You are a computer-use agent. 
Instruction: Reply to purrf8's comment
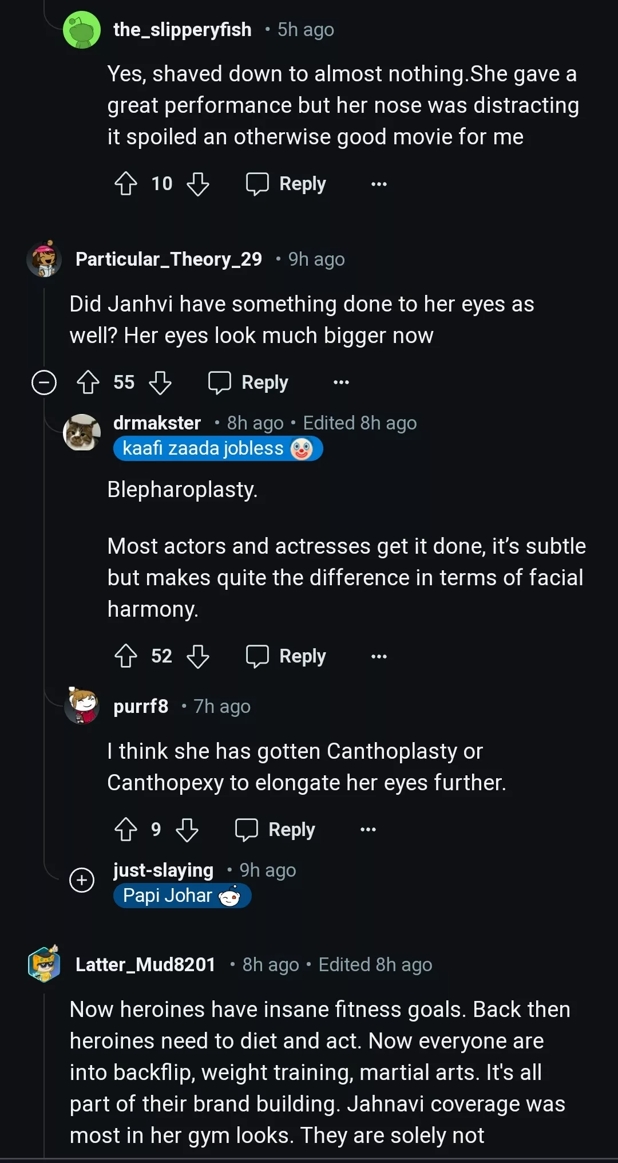click(x=275, y=830)
